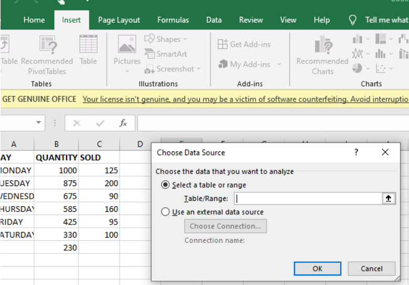Select the 'Select a table or range' option
Image resolution: width=409 pixels, height=285 pixels.
click(166, 185)
